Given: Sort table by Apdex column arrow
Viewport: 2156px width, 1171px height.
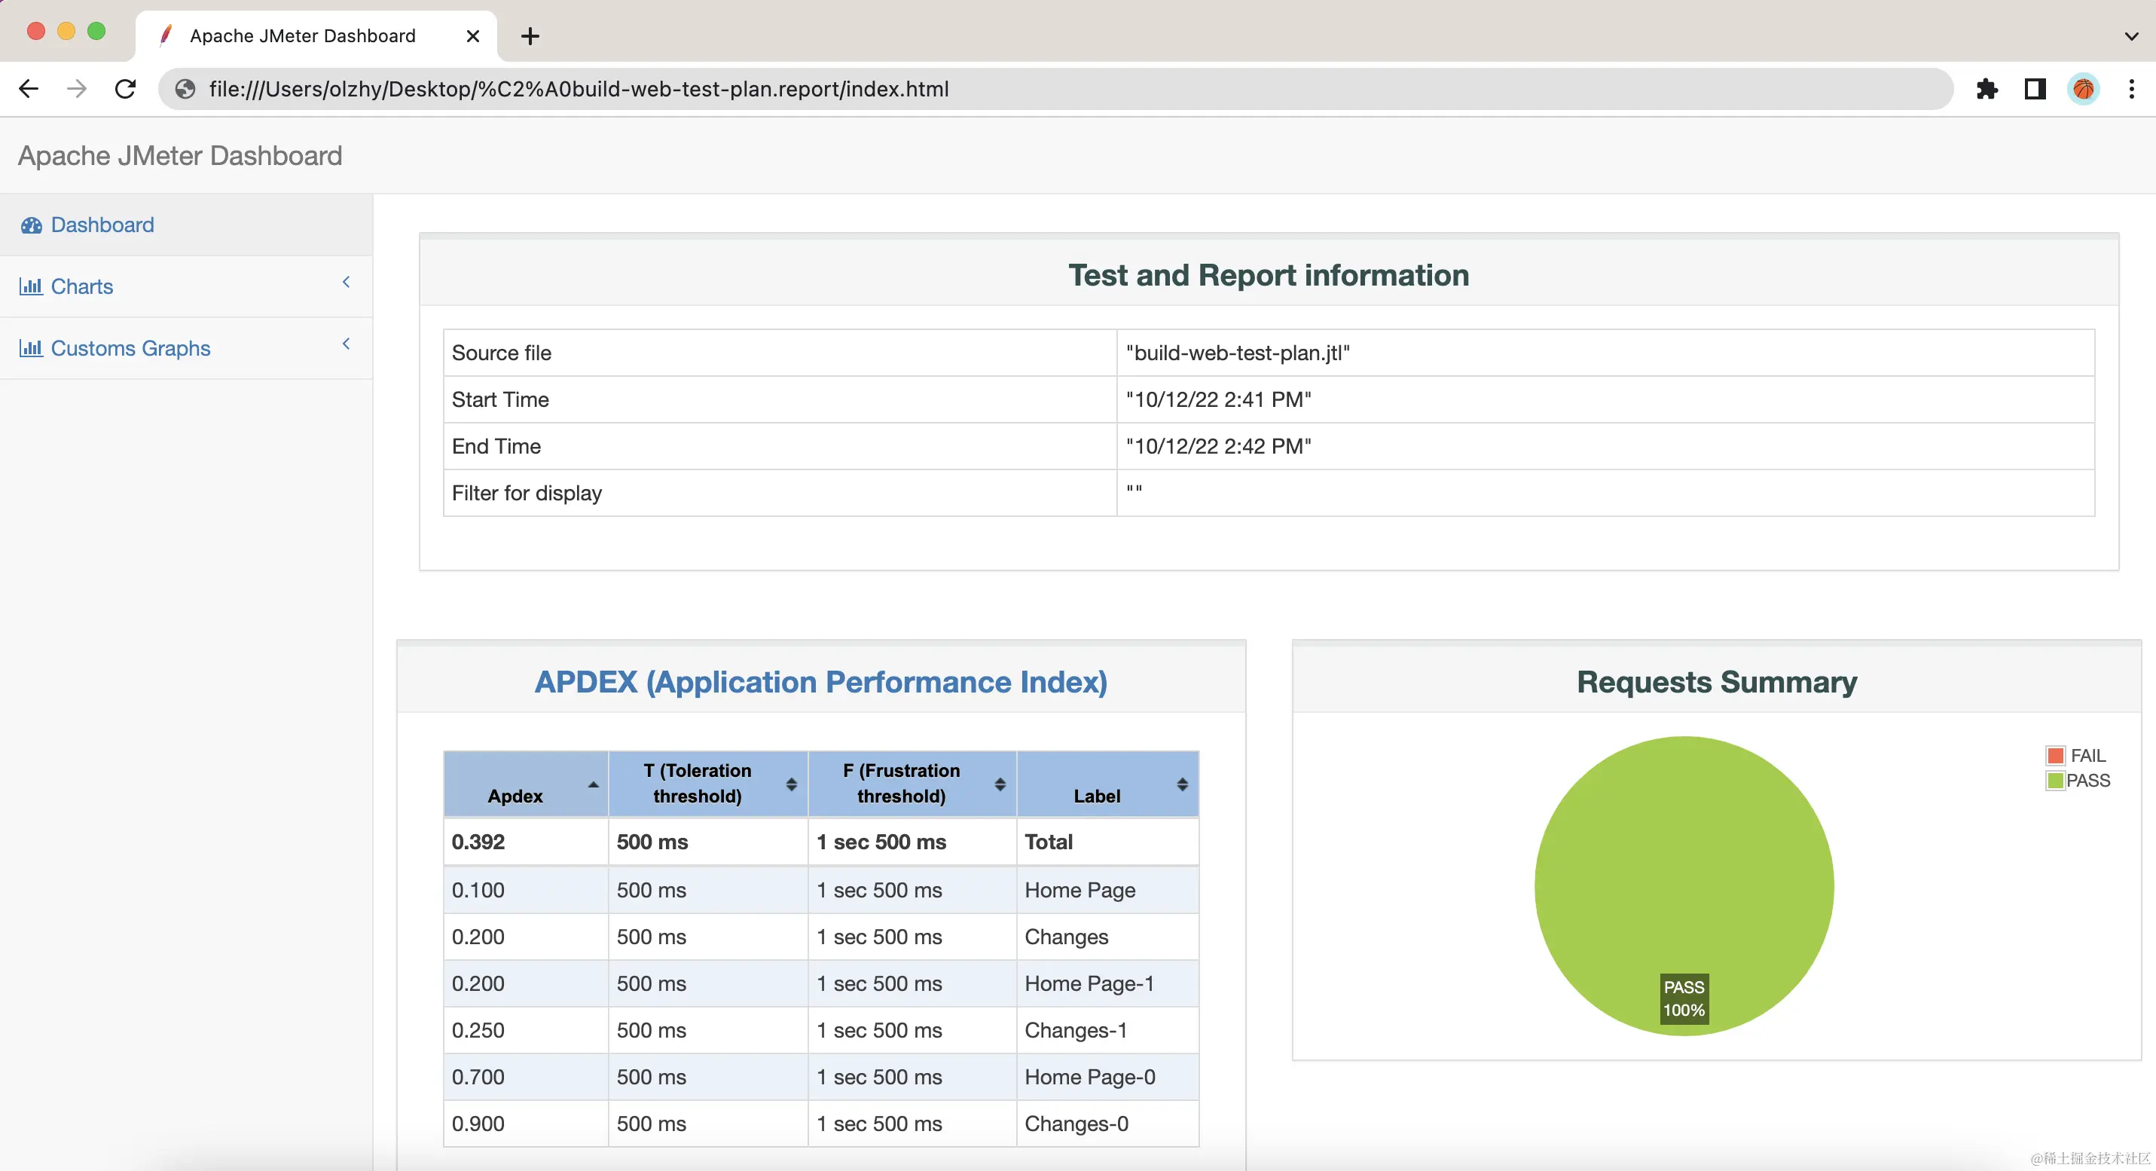Looking at the screenshot, I should [x=593, y=784].
